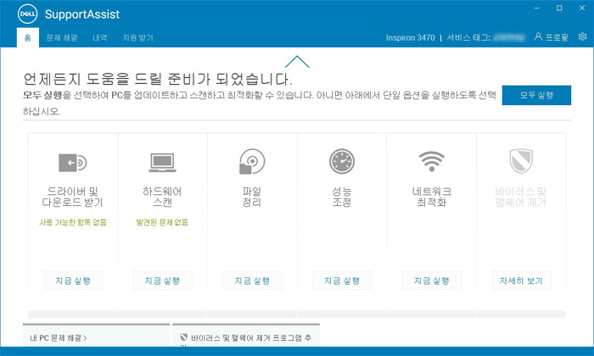Open the settings gear icon

582,36
